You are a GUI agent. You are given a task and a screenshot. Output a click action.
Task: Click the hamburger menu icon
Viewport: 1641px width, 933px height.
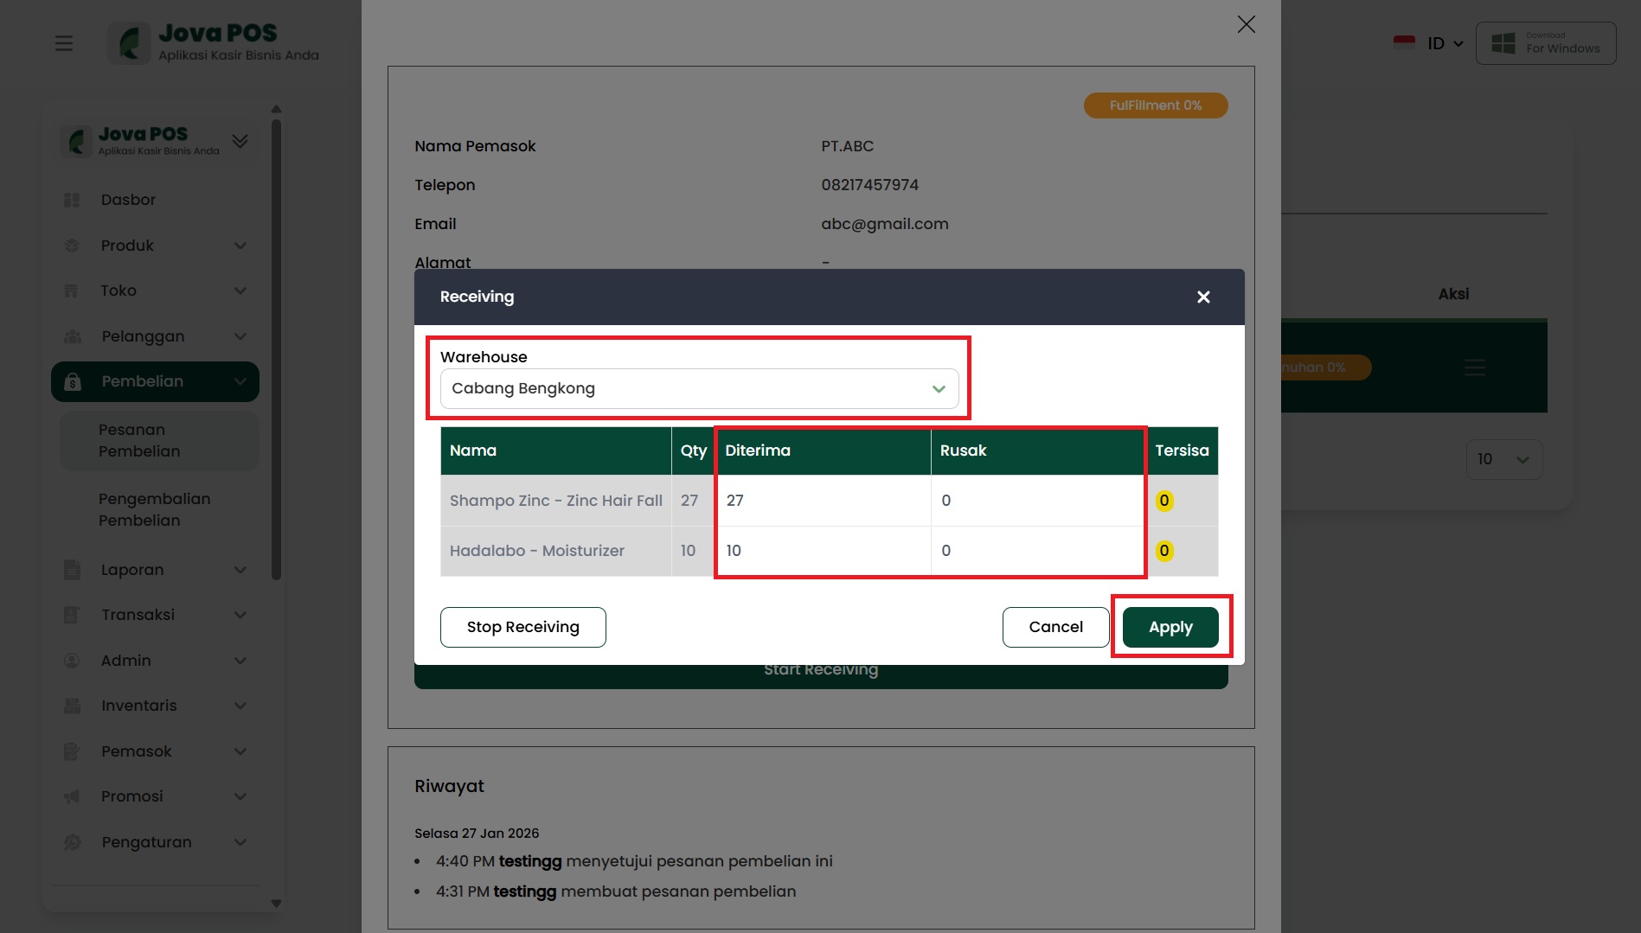pos(64,43)
